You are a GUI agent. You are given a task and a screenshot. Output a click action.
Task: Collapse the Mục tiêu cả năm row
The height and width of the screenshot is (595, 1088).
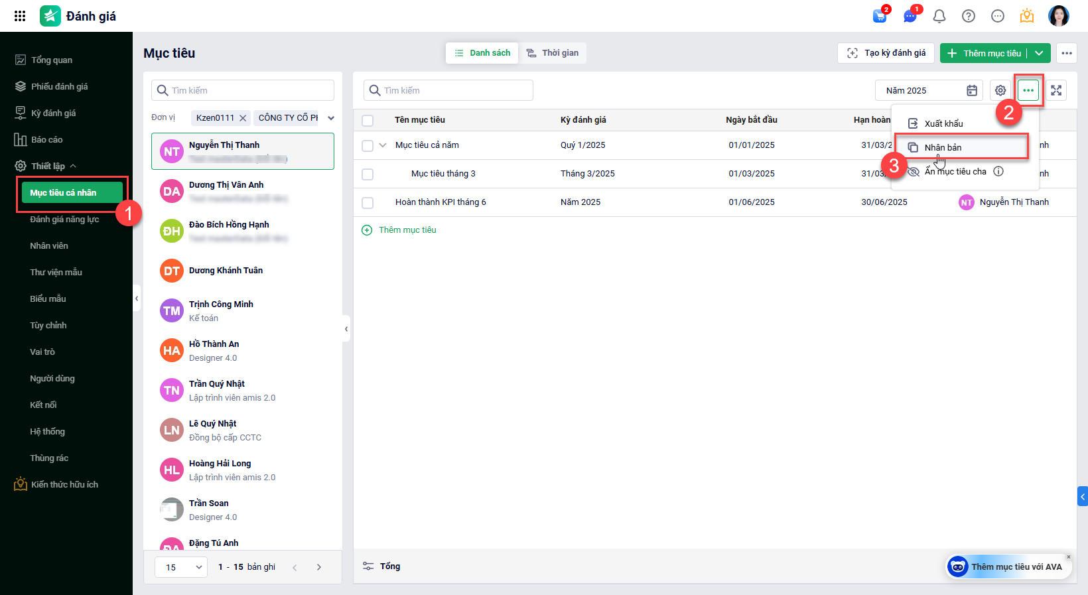pyautogui.click(x=383, y=145)
